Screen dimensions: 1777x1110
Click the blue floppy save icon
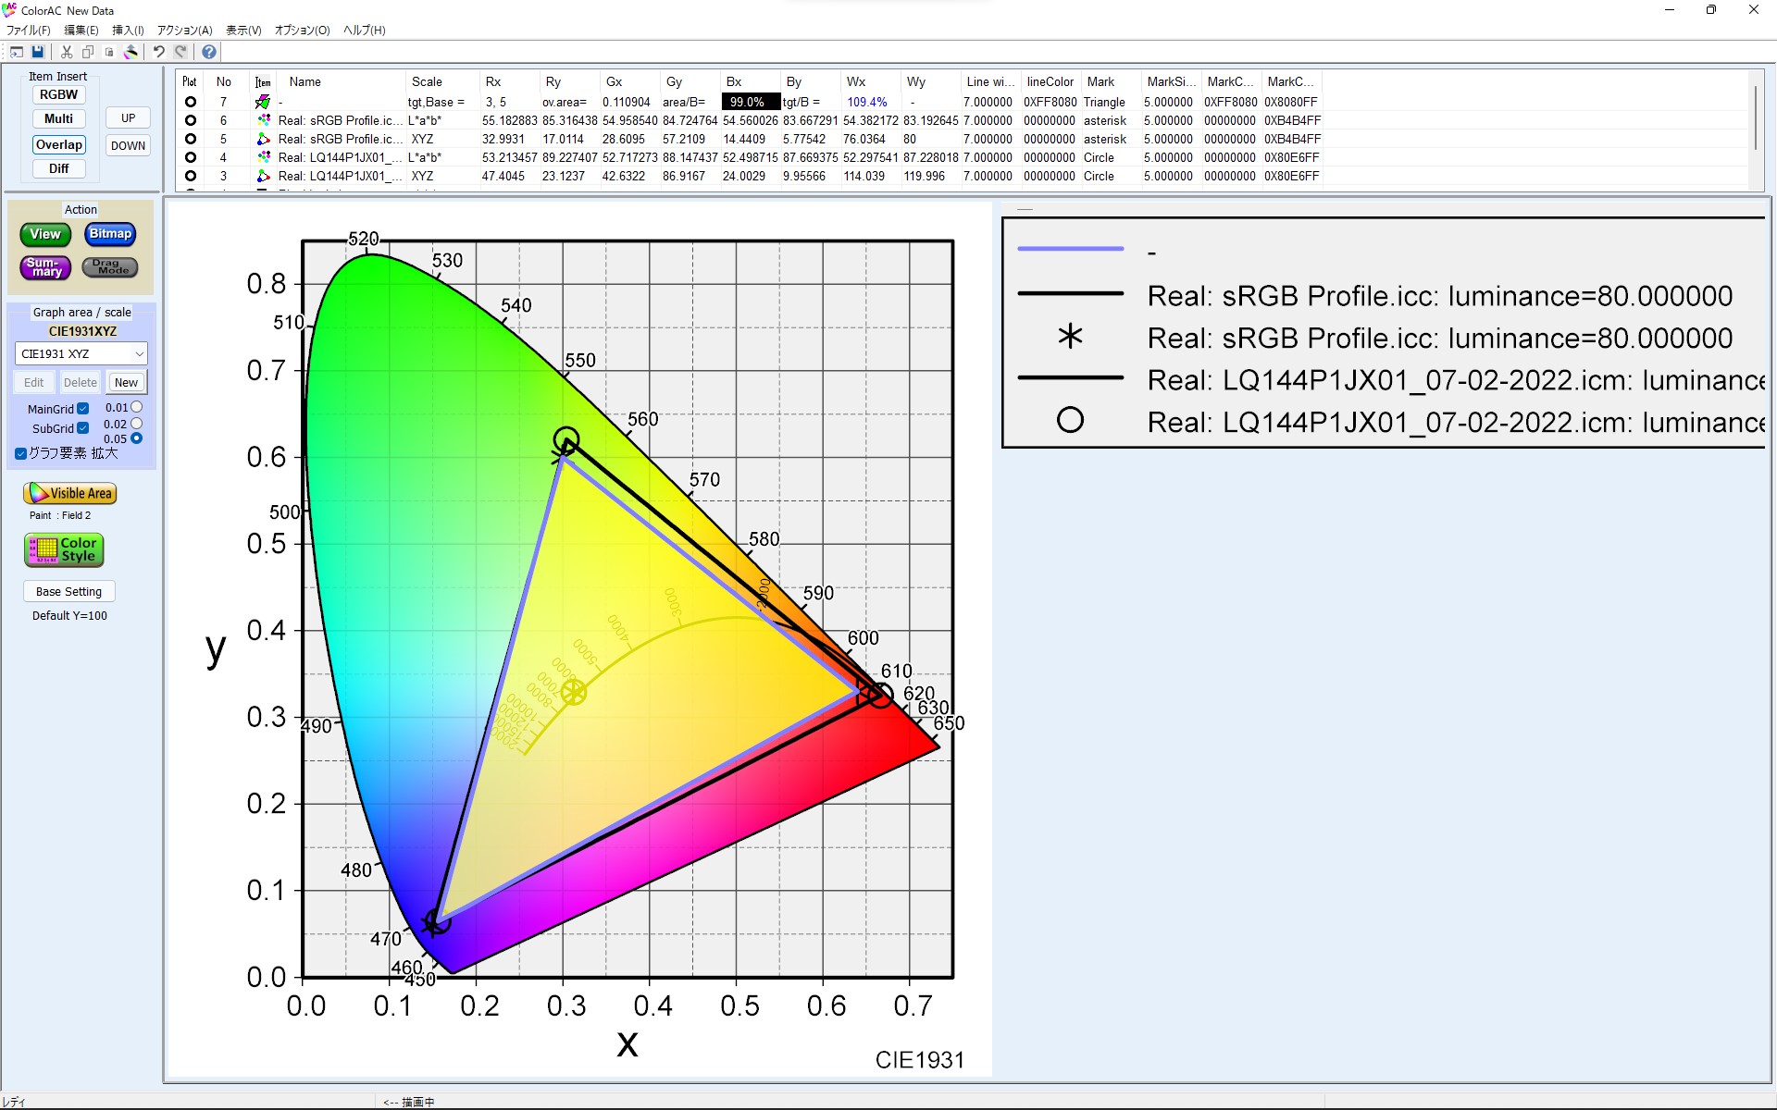tap(38, 52)
